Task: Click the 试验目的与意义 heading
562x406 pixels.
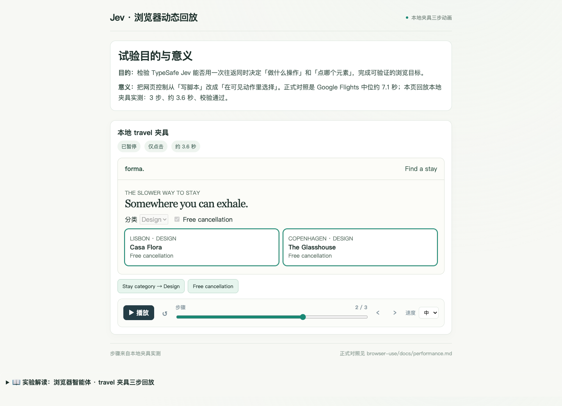Action: click(155, 56)
